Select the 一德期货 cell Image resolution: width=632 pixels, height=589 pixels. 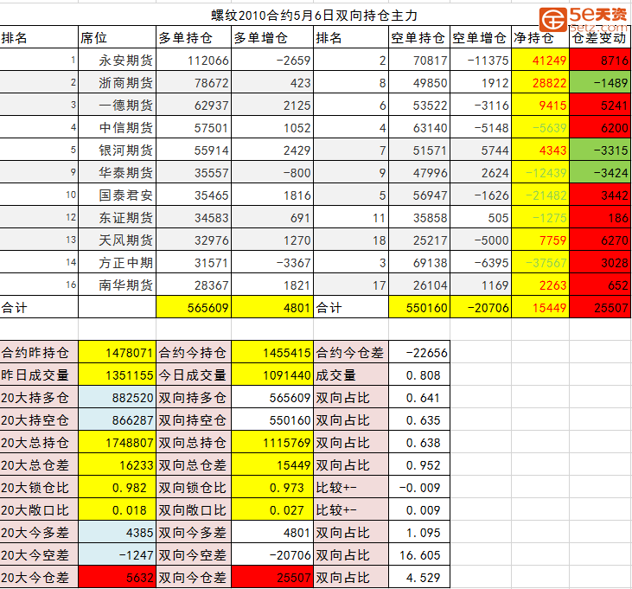point(117,106)
